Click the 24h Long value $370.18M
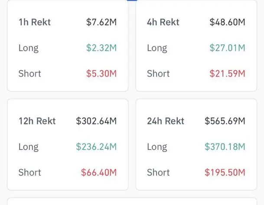The image size is (264, 205). (x=225, y=146)
